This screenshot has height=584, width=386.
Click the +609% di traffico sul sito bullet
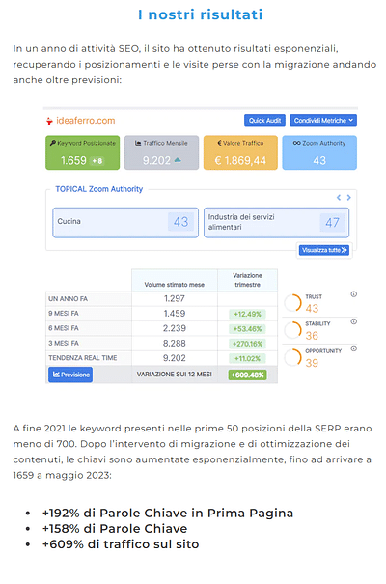[121, 544]
